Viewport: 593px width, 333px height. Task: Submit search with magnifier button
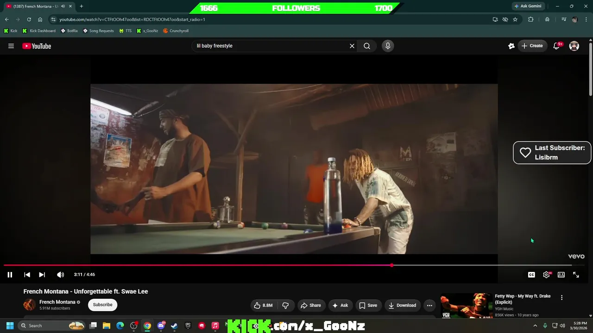coord(367,46)
